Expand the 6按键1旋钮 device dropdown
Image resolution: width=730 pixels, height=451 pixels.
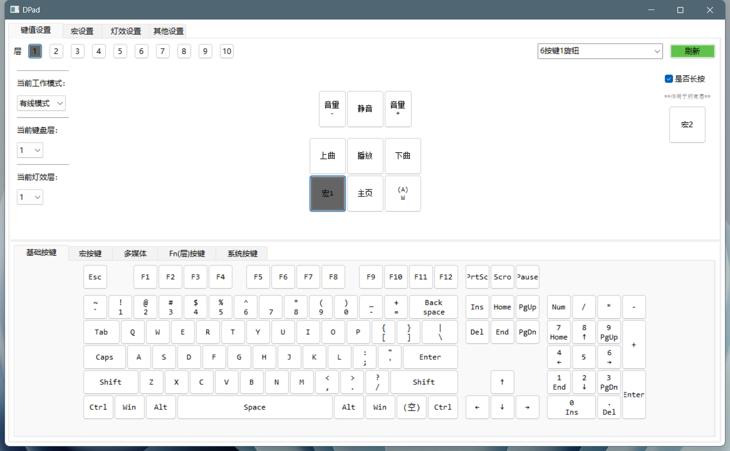pyautogui.click(x=600, y=51)
